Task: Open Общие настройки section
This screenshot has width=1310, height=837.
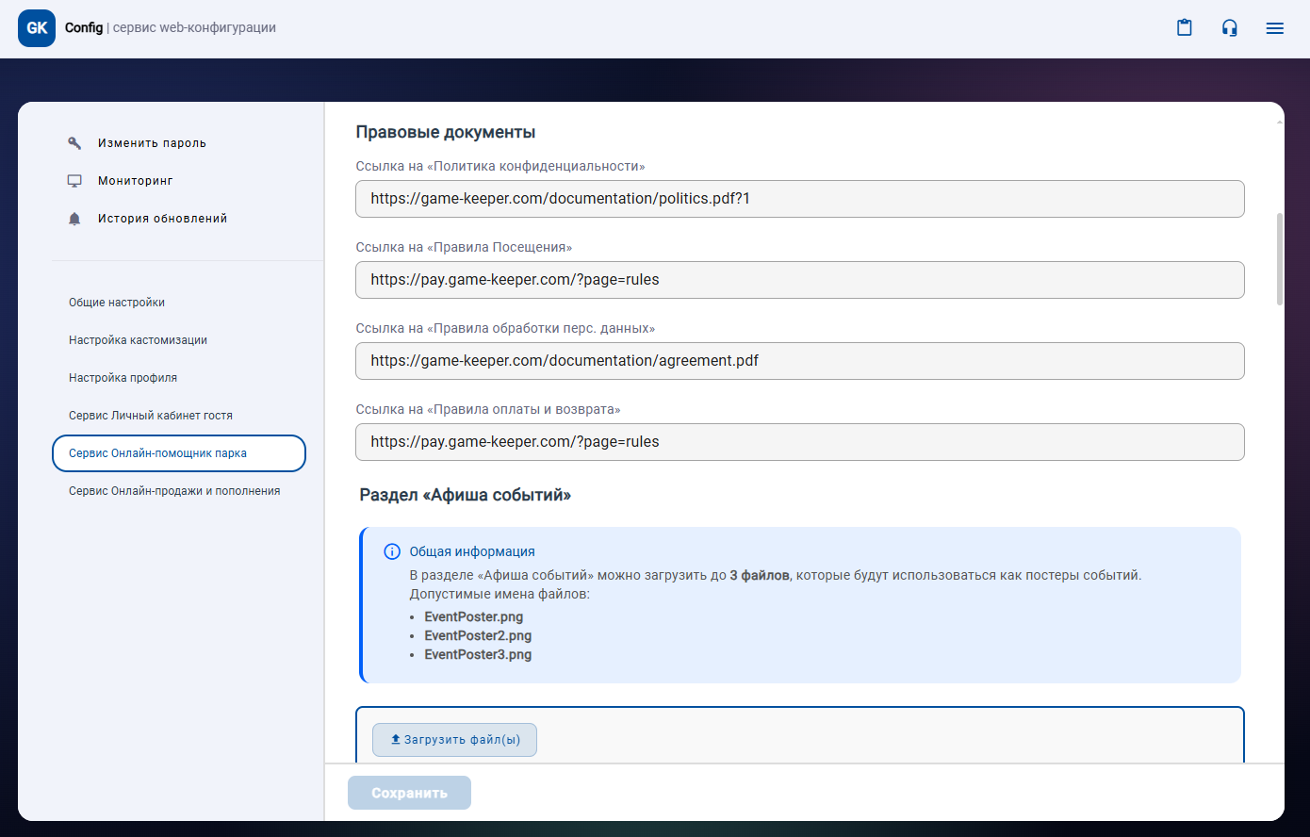Action: point(117,303)
